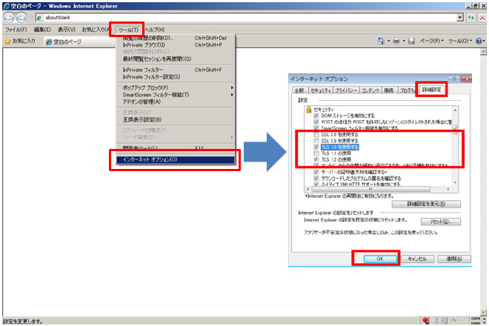Open recent pages dropdown next to Forward
The height and width of the screenshot is (326, 489).
coord(30,18)
